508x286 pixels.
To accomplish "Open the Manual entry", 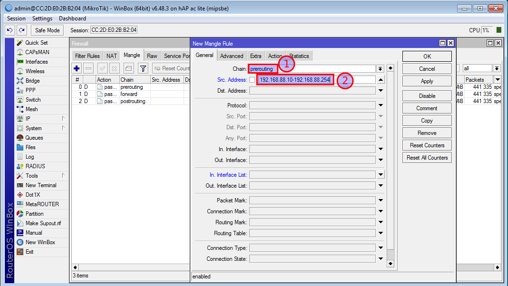I will click(34, 233).
